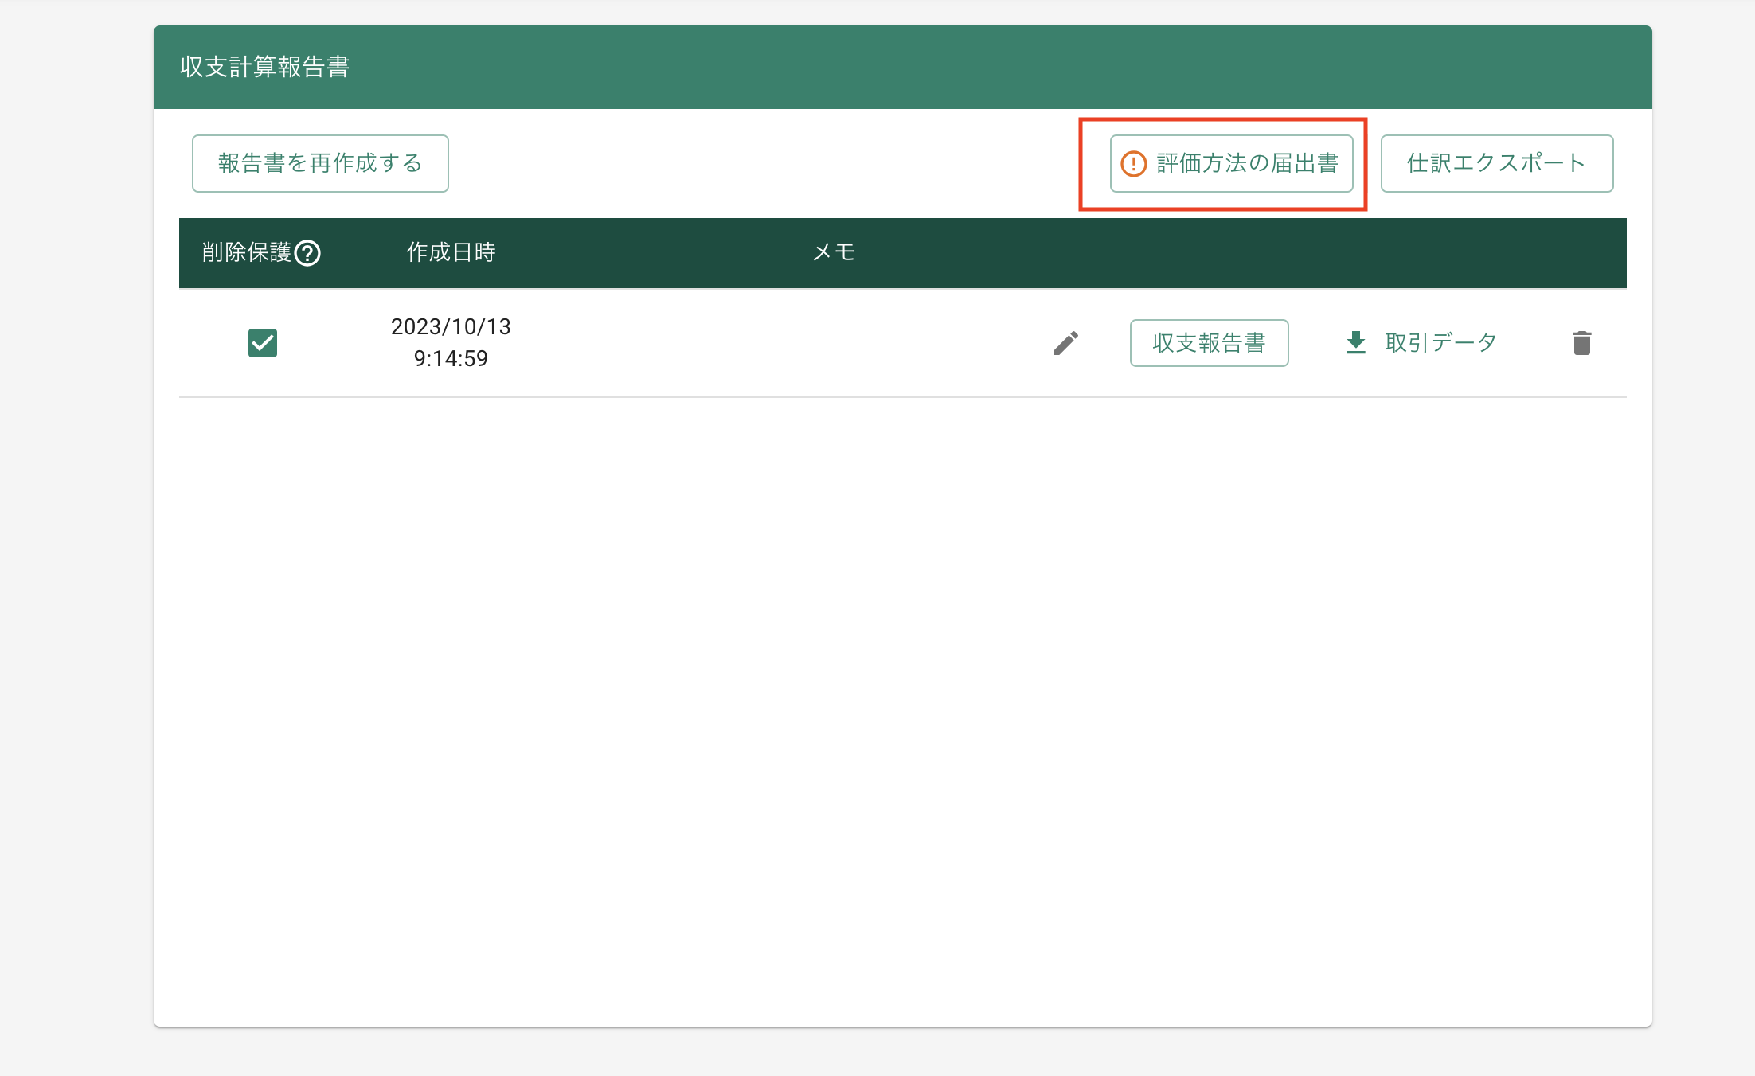Click the trash delete report icon

1581,343
